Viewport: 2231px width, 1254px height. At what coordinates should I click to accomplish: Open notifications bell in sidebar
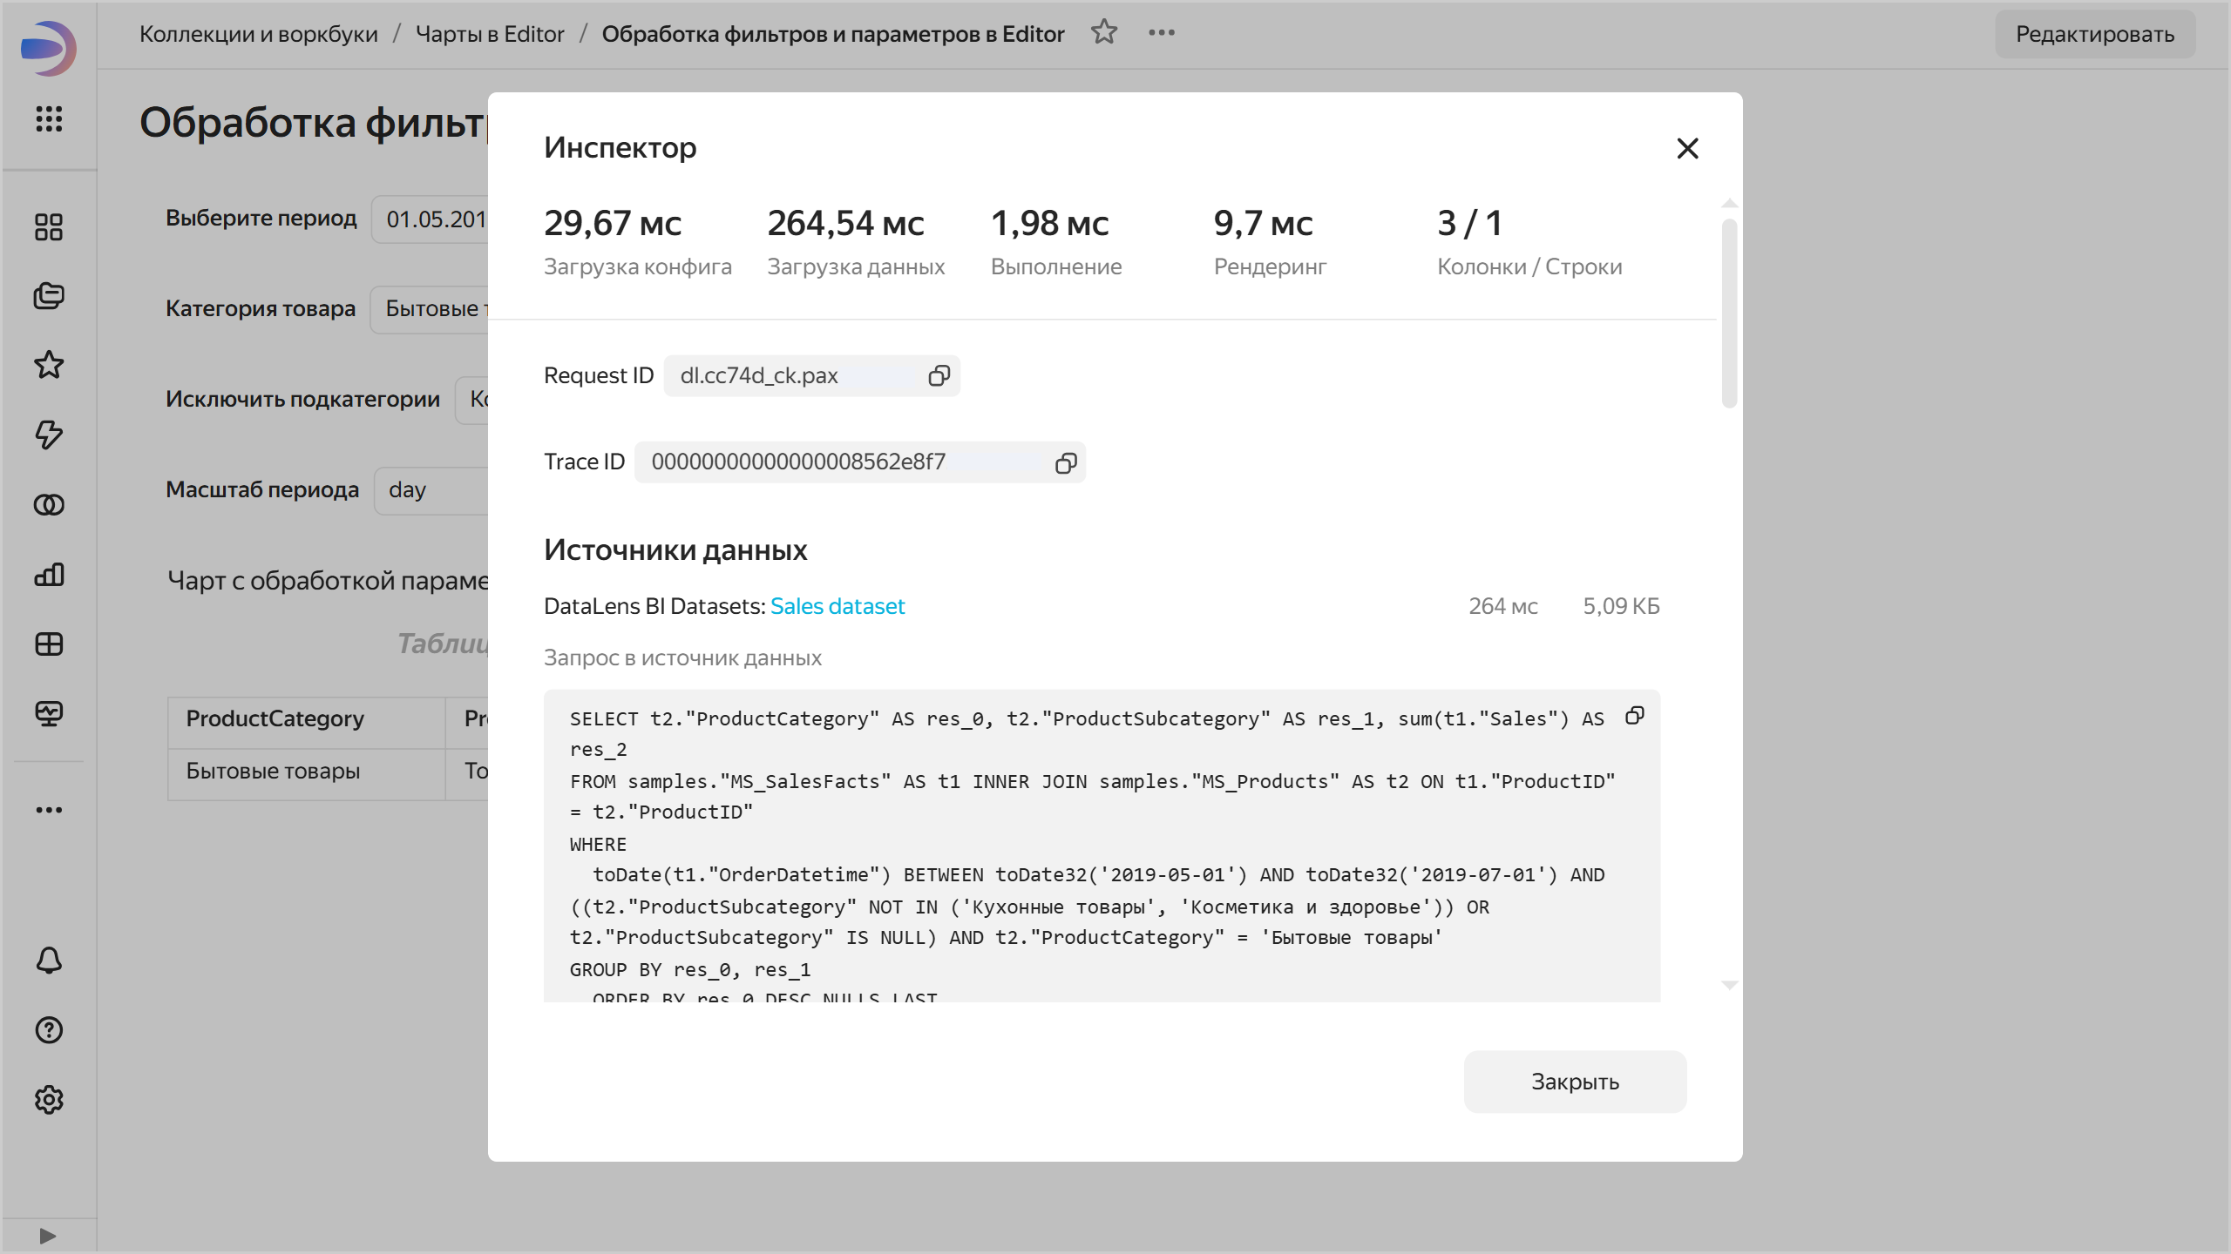click(49, 960)
